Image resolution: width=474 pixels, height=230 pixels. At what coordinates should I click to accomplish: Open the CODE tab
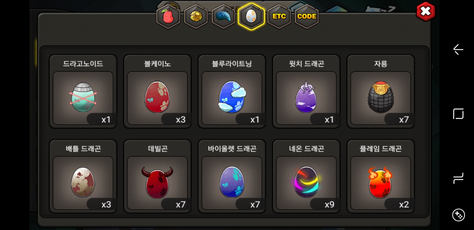click(306, 17)
